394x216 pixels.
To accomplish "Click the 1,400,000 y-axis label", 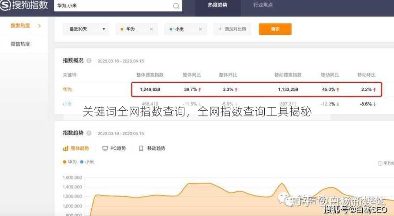I will coord(72,187).
